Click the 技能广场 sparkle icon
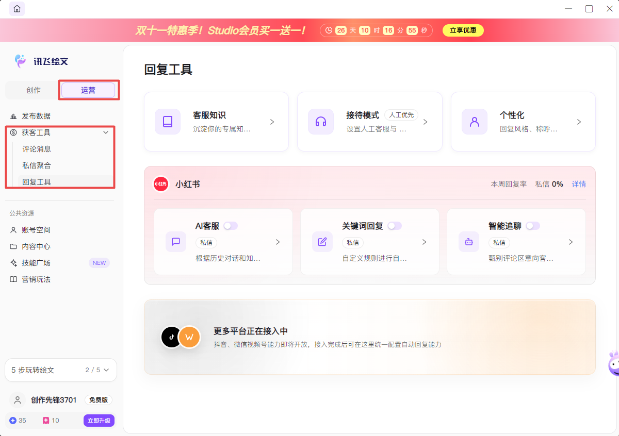 tap(13, 263)
